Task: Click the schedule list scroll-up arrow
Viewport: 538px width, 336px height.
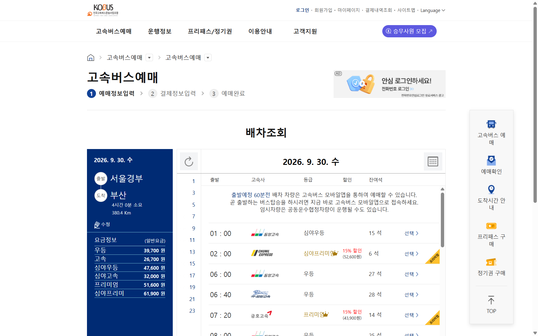Action: coord(442,189)
